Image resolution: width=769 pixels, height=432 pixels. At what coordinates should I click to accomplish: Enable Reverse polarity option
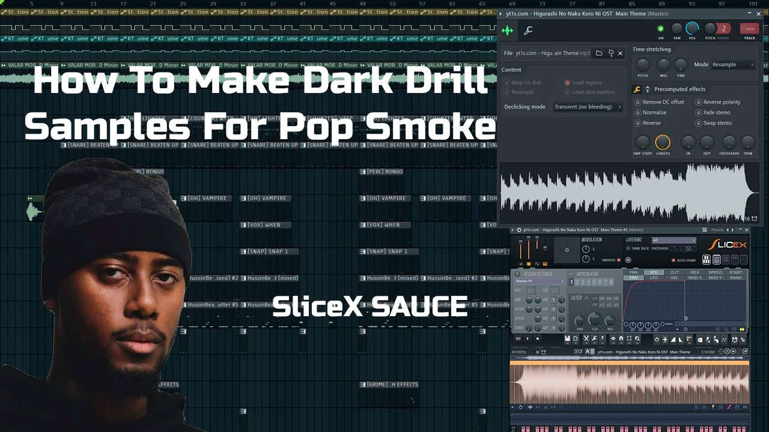[718, 102]
